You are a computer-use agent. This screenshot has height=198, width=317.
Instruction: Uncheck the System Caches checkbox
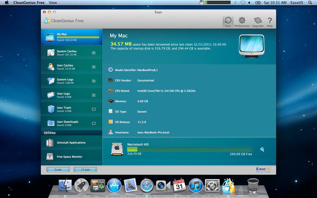pyautogui.click(x=94, y=53)
